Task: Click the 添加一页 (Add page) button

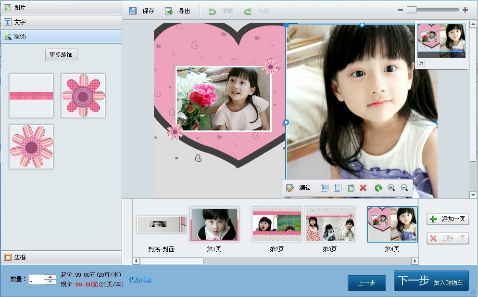Action: [448, 219]
